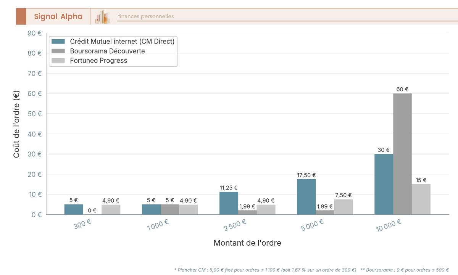Click the '70 €' y-axis tick label

coord(35,73)
